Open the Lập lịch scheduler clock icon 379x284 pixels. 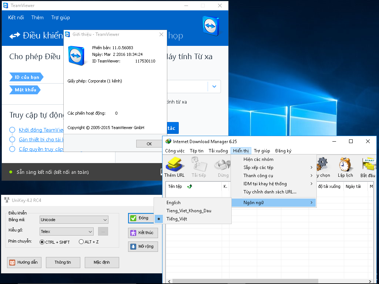[345, 164]
